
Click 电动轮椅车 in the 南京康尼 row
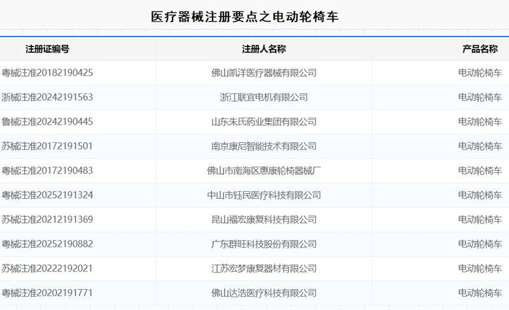[x=480, y=146]
